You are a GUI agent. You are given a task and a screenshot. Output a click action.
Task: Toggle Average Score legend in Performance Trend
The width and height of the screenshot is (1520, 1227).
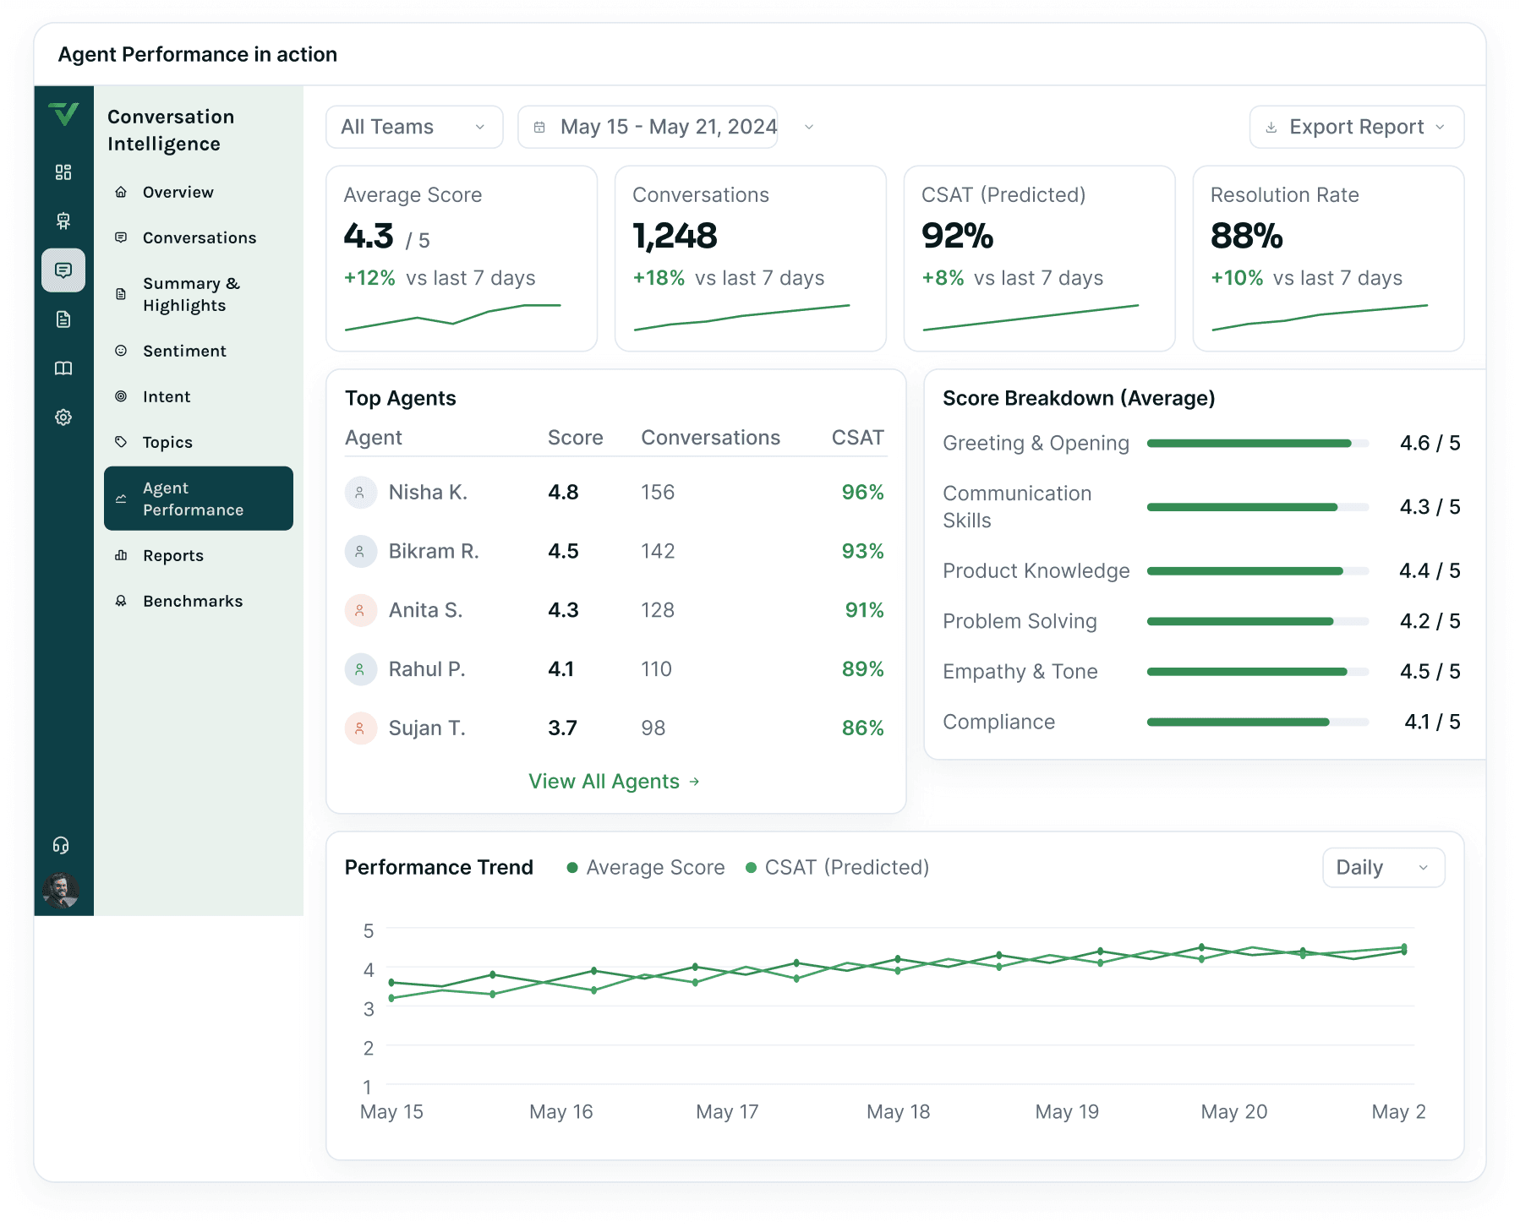coord(646,868)
